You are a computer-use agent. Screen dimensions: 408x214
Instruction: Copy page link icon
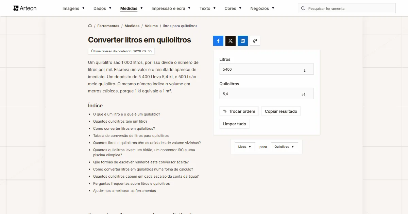(255, 41)
